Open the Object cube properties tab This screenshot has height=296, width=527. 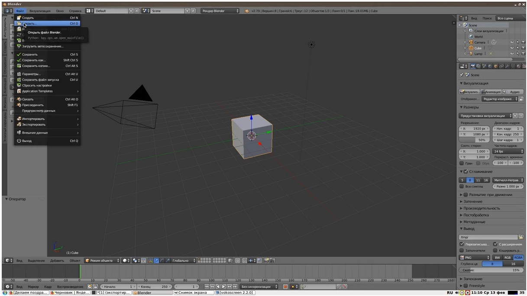(495, 66)
